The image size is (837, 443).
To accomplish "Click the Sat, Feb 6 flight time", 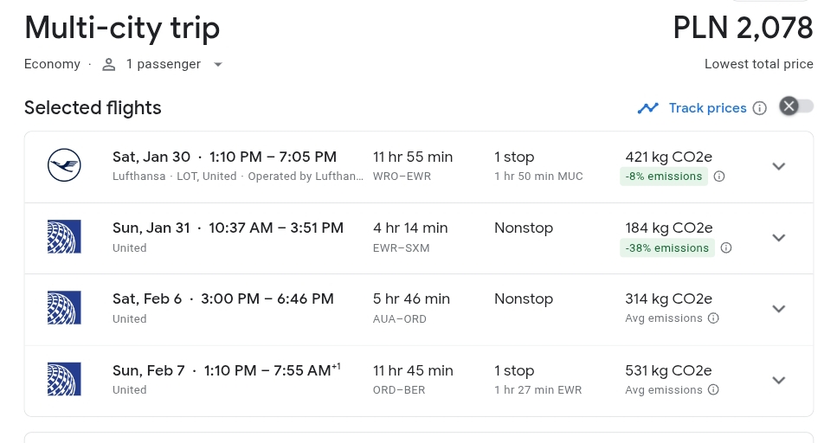I will [x=223, y=299].
